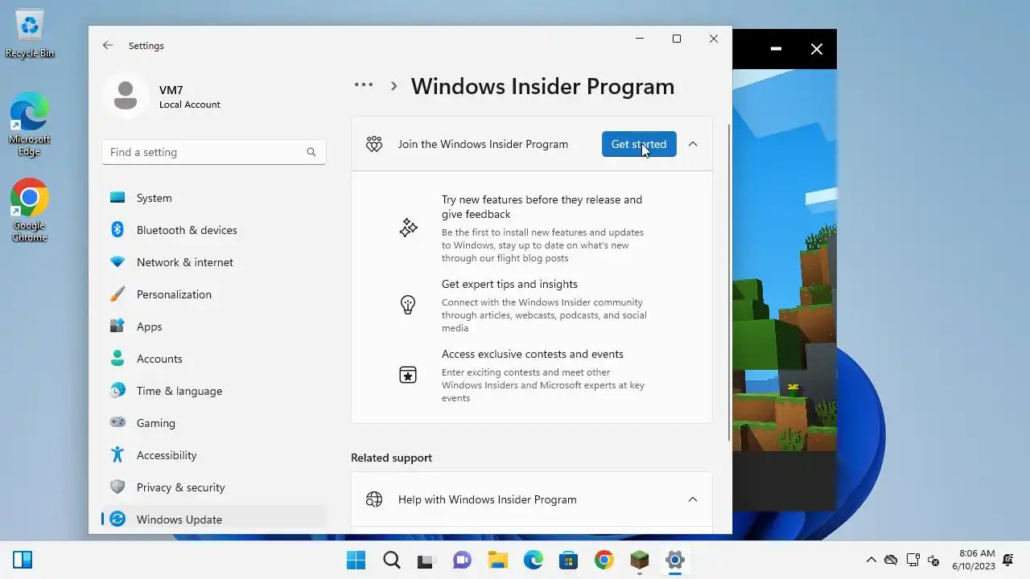Viewport: 1030px width, 579px height.
Task: Switch to Minecraft app in taskbar
Action: tap(639, 560)
